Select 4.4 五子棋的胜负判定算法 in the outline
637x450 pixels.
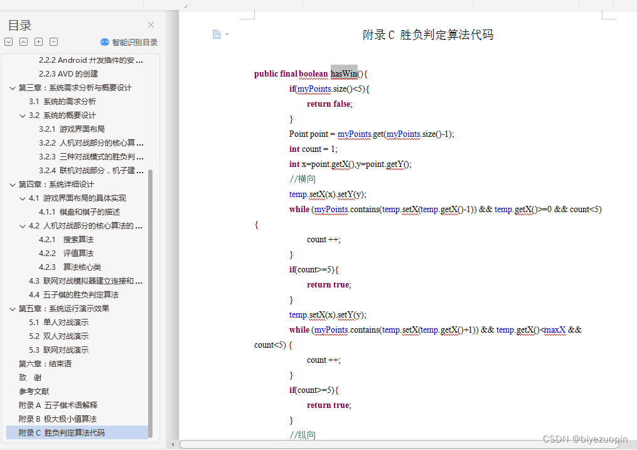click(73, 294)
